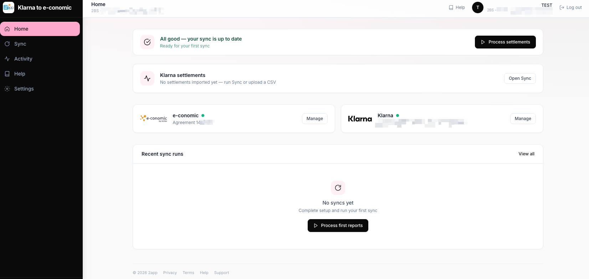Click the checkmark icon in sync status card
The width and height of the screenshot is (589, 279).
147,42
